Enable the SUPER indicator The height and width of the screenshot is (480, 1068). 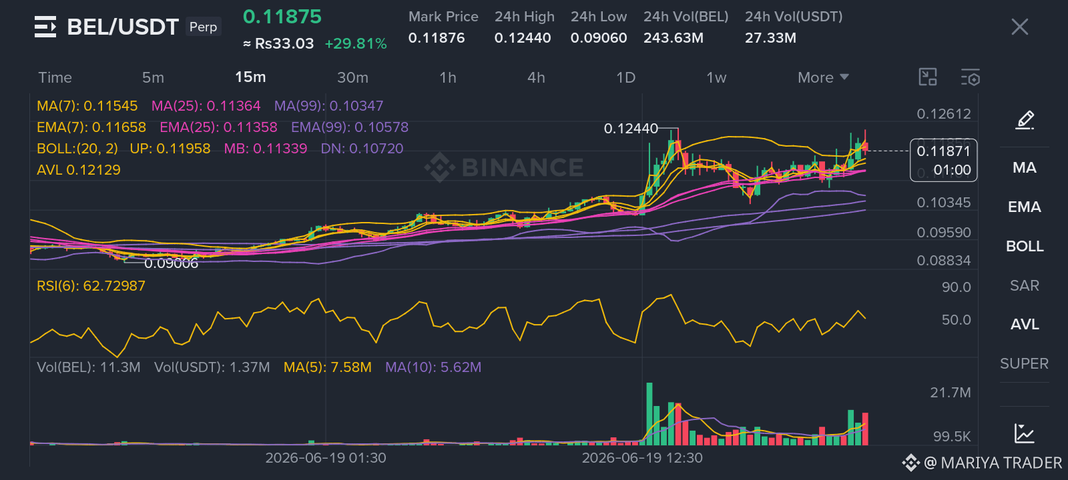(x=1025, y=363)
